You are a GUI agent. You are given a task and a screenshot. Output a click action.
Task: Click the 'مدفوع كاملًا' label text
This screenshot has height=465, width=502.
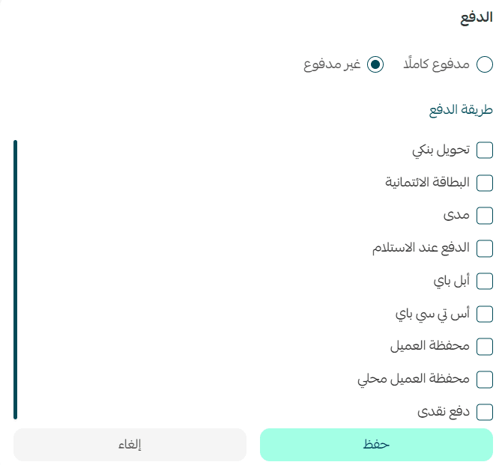(437, 64)
